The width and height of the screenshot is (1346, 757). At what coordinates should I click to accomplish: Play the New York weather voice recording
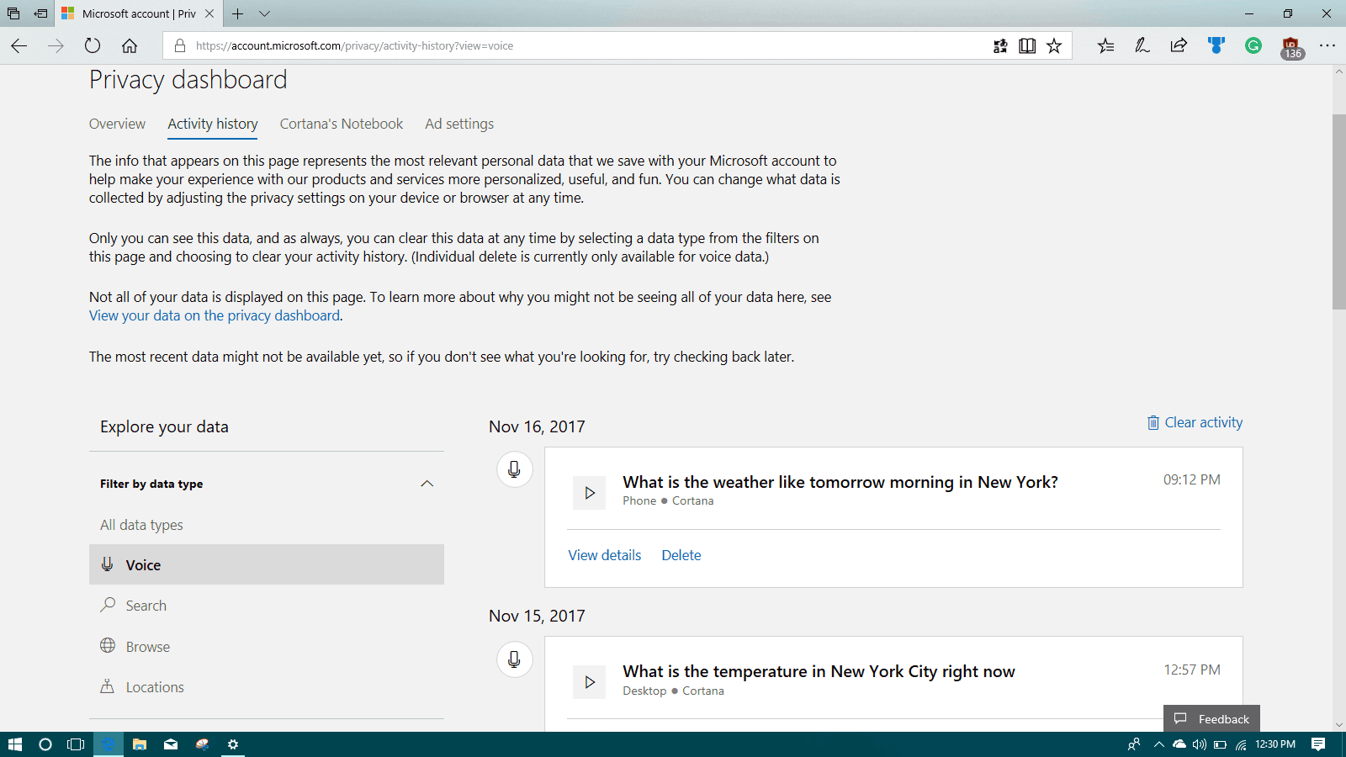(x=590, y=493)
